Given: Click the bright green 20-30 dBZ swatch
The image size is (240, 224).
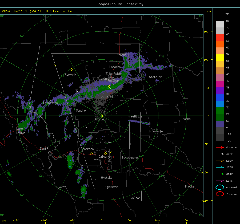Looking at the screenshot, I should (220, 111).
